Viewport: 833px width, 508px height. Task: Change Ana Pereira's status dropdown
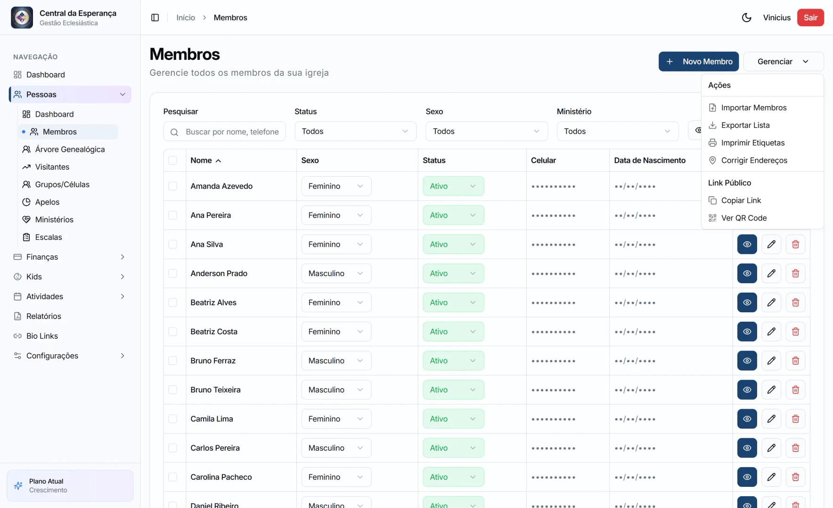coord(453,215)
